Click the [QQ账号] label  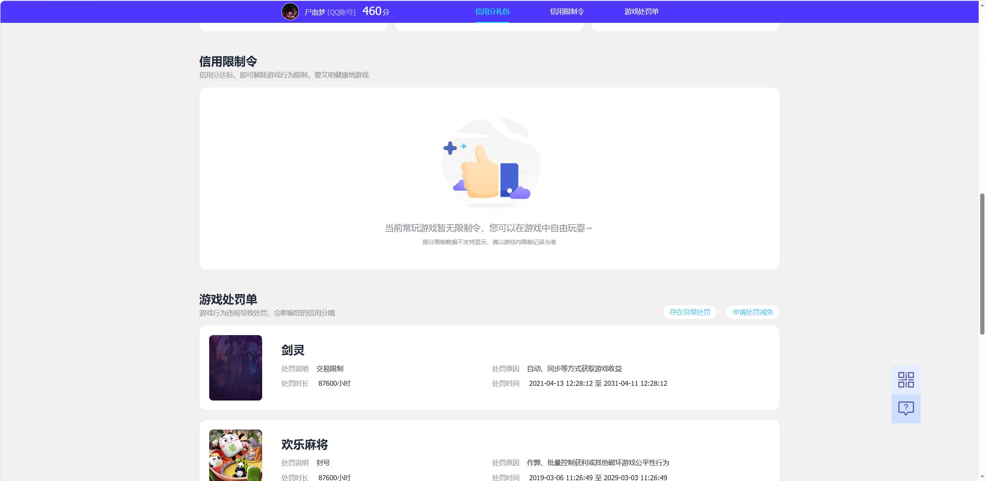tap(341, 12)
